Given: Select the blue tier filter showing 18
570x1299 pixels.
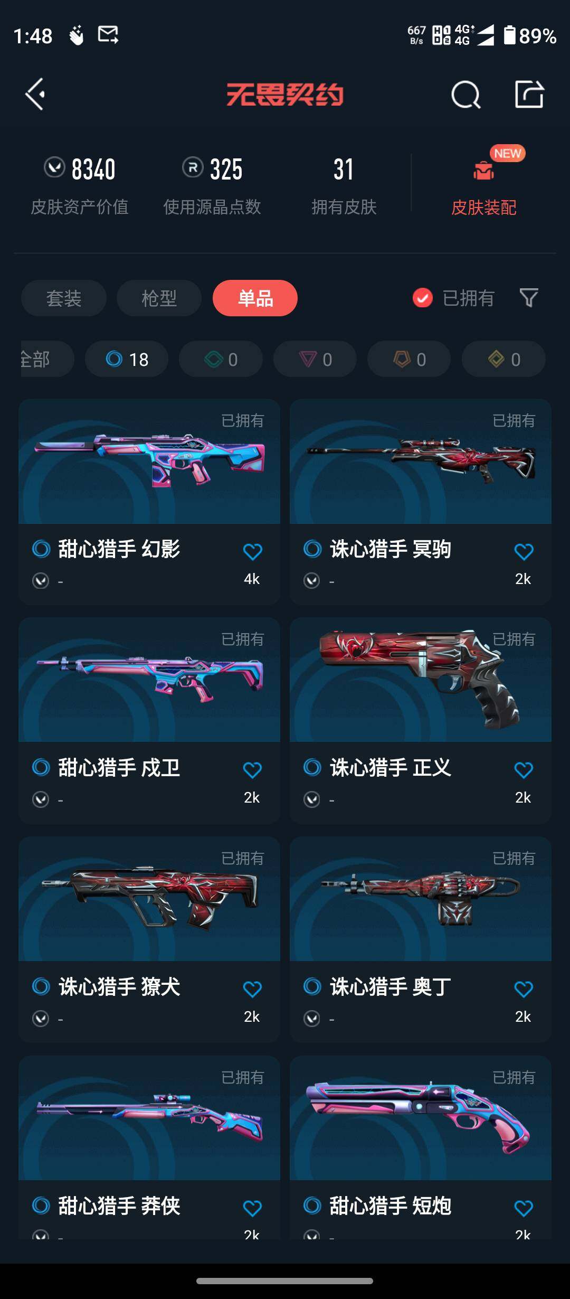Looking at the screenshot, I should point(127,359).
